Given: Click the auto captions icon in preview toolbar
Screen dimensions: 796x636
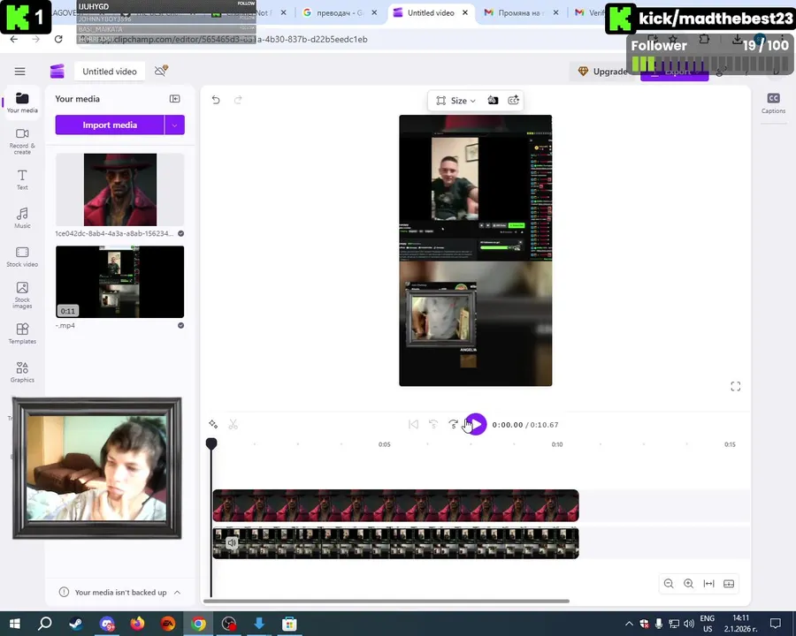Looking at the screenshot, I should point(513,101).
